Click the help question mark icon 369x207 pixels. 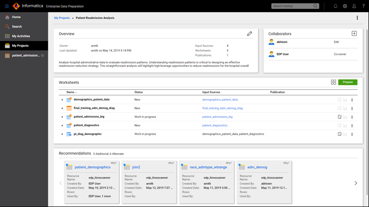(363, 6)
